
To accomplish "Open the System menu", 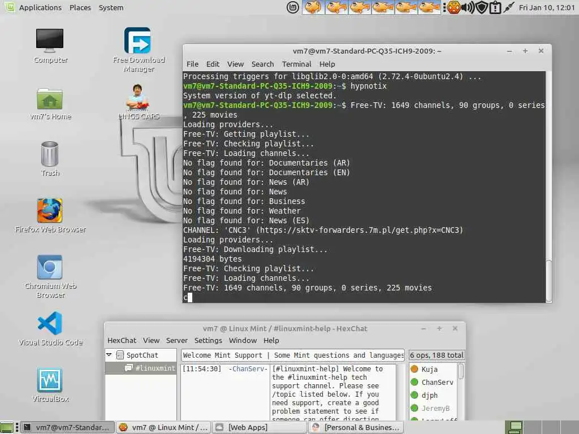I will tap(111, 7).
